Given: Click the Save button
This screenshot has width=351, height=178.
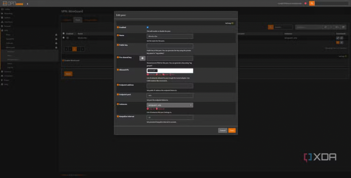Looking at the screenshot, I should coord(232,130).
